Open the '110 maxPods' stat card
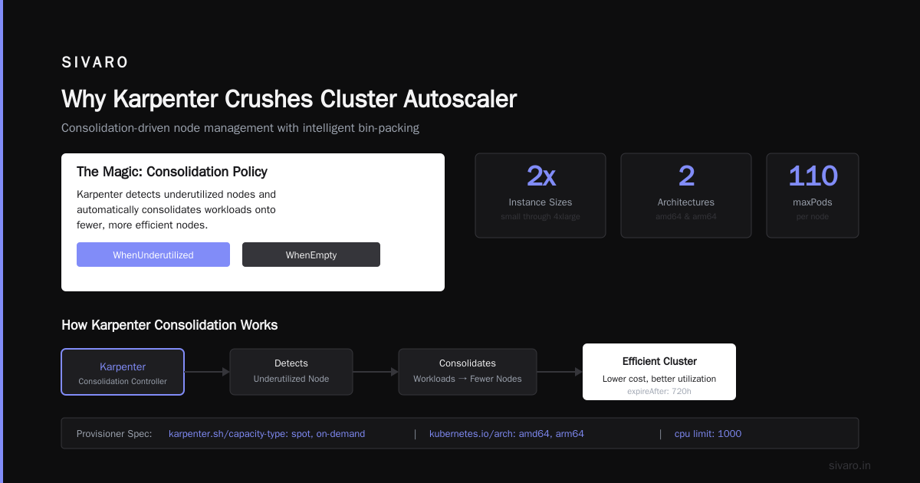The height and width of the screenshot is (483, 920). coord(813,195)
